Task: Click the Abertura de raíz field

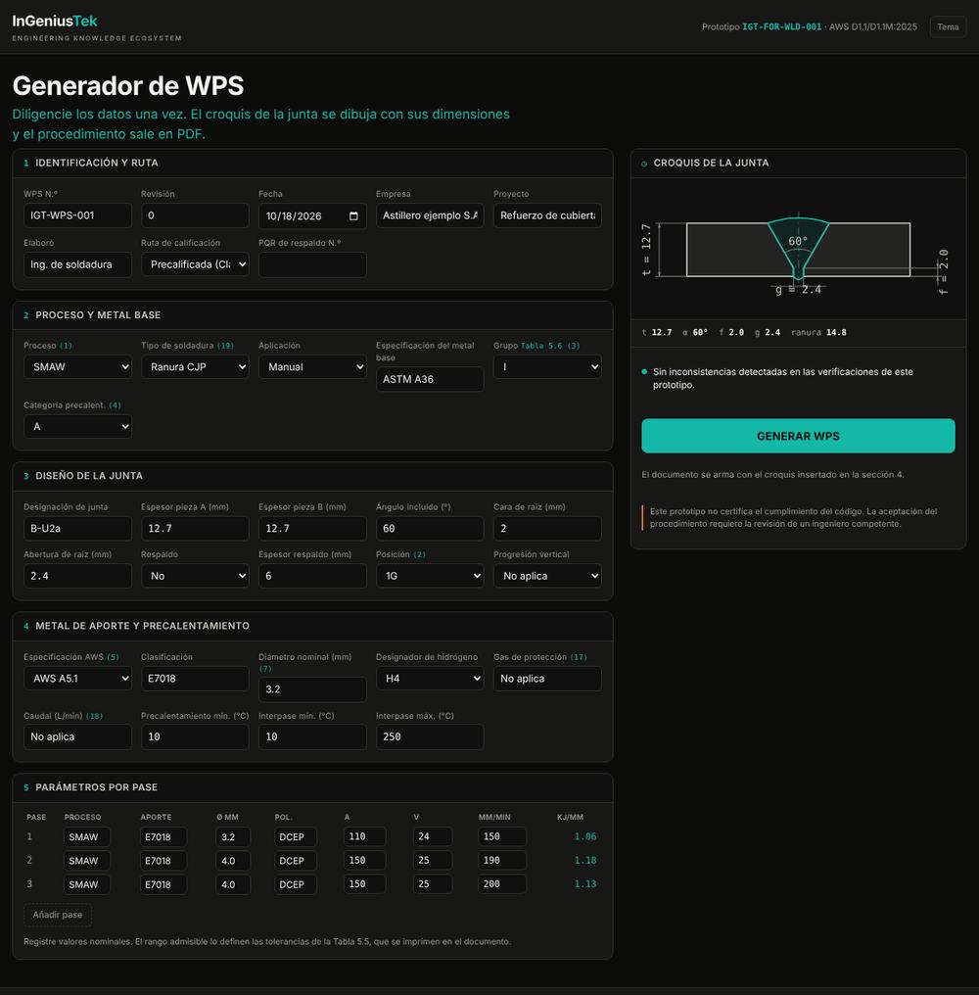Action: point(77,576)
